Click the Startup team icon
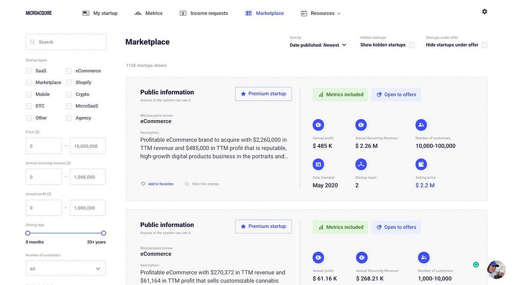This screenshot has width=513, height=285. click(361, 164)
